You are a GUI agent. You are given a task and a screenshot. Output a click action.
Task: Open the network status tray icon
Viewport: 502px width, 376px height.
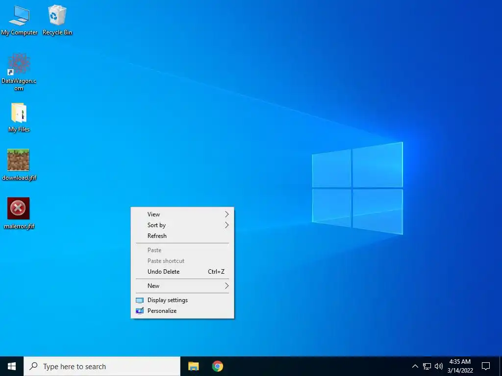coord(427,366)
